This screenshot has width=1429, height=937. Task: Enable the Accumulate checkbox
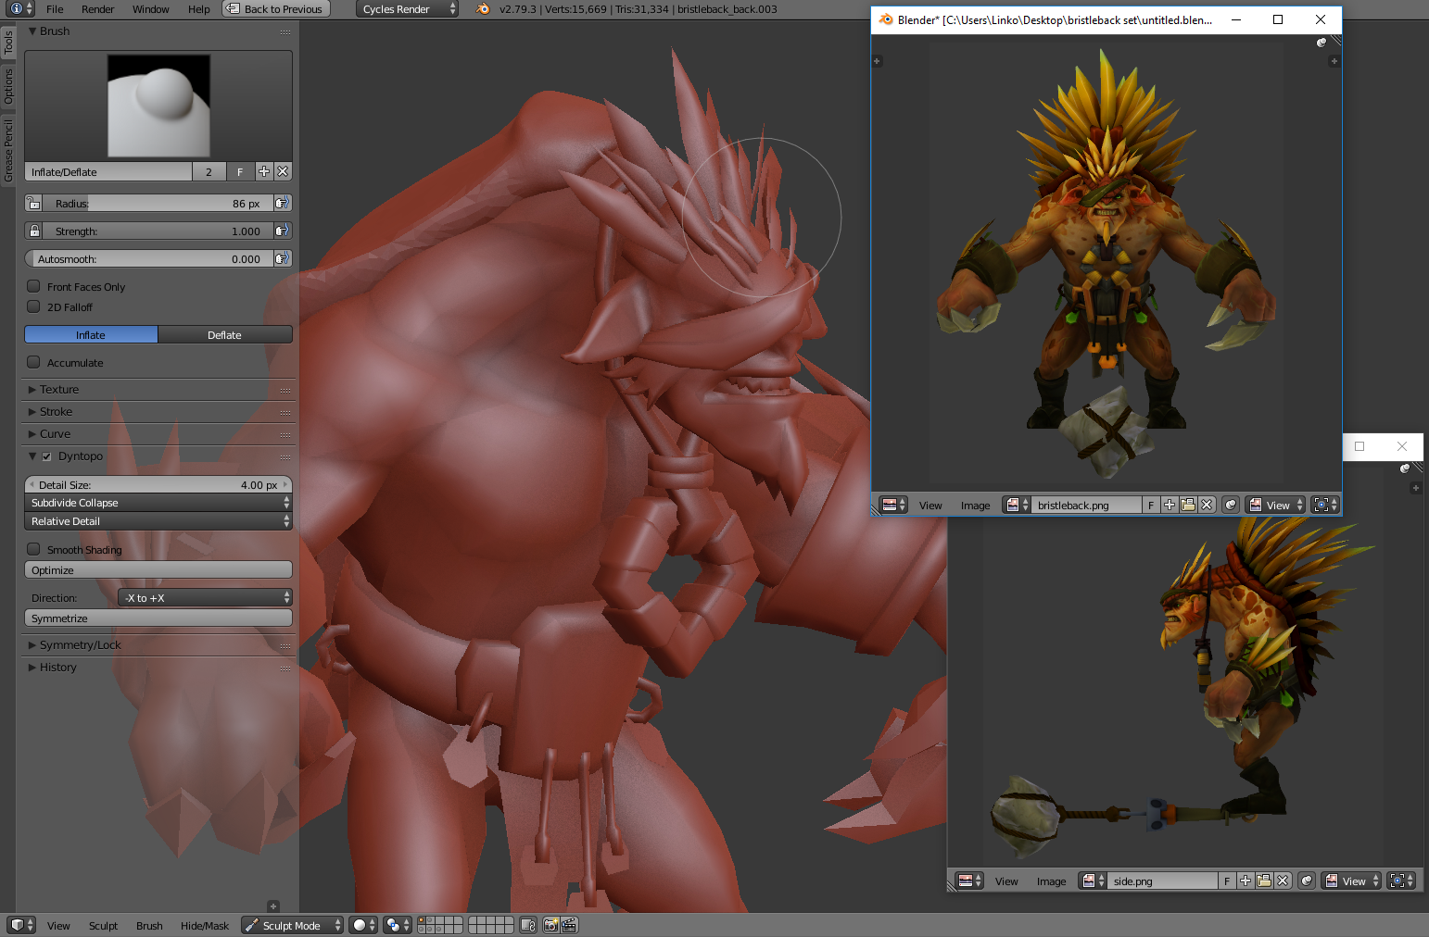pos(34,362)
